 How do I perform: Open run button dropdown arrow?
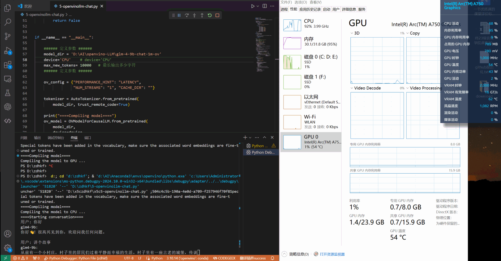[258, 6]
